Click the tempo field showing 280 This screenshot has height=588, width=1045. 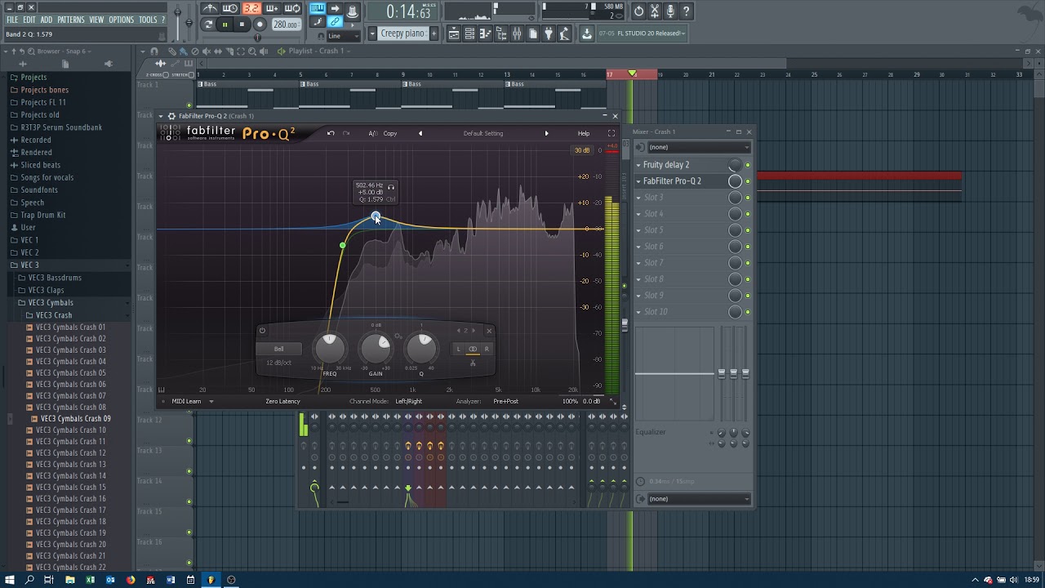(x=287, y=24)
